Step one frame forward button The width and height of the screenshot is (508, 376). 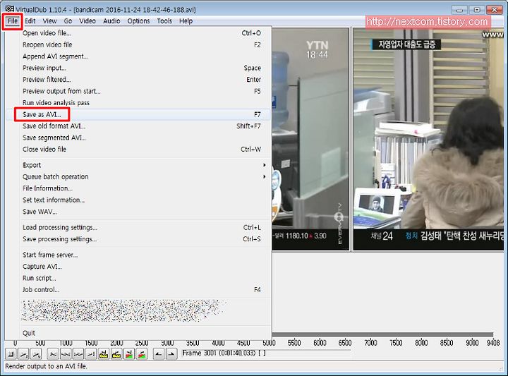pos(78,354)
